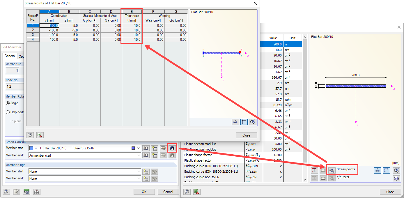
Task: Select Buckling curve BCy,DIN row
Action: point(243,166)
